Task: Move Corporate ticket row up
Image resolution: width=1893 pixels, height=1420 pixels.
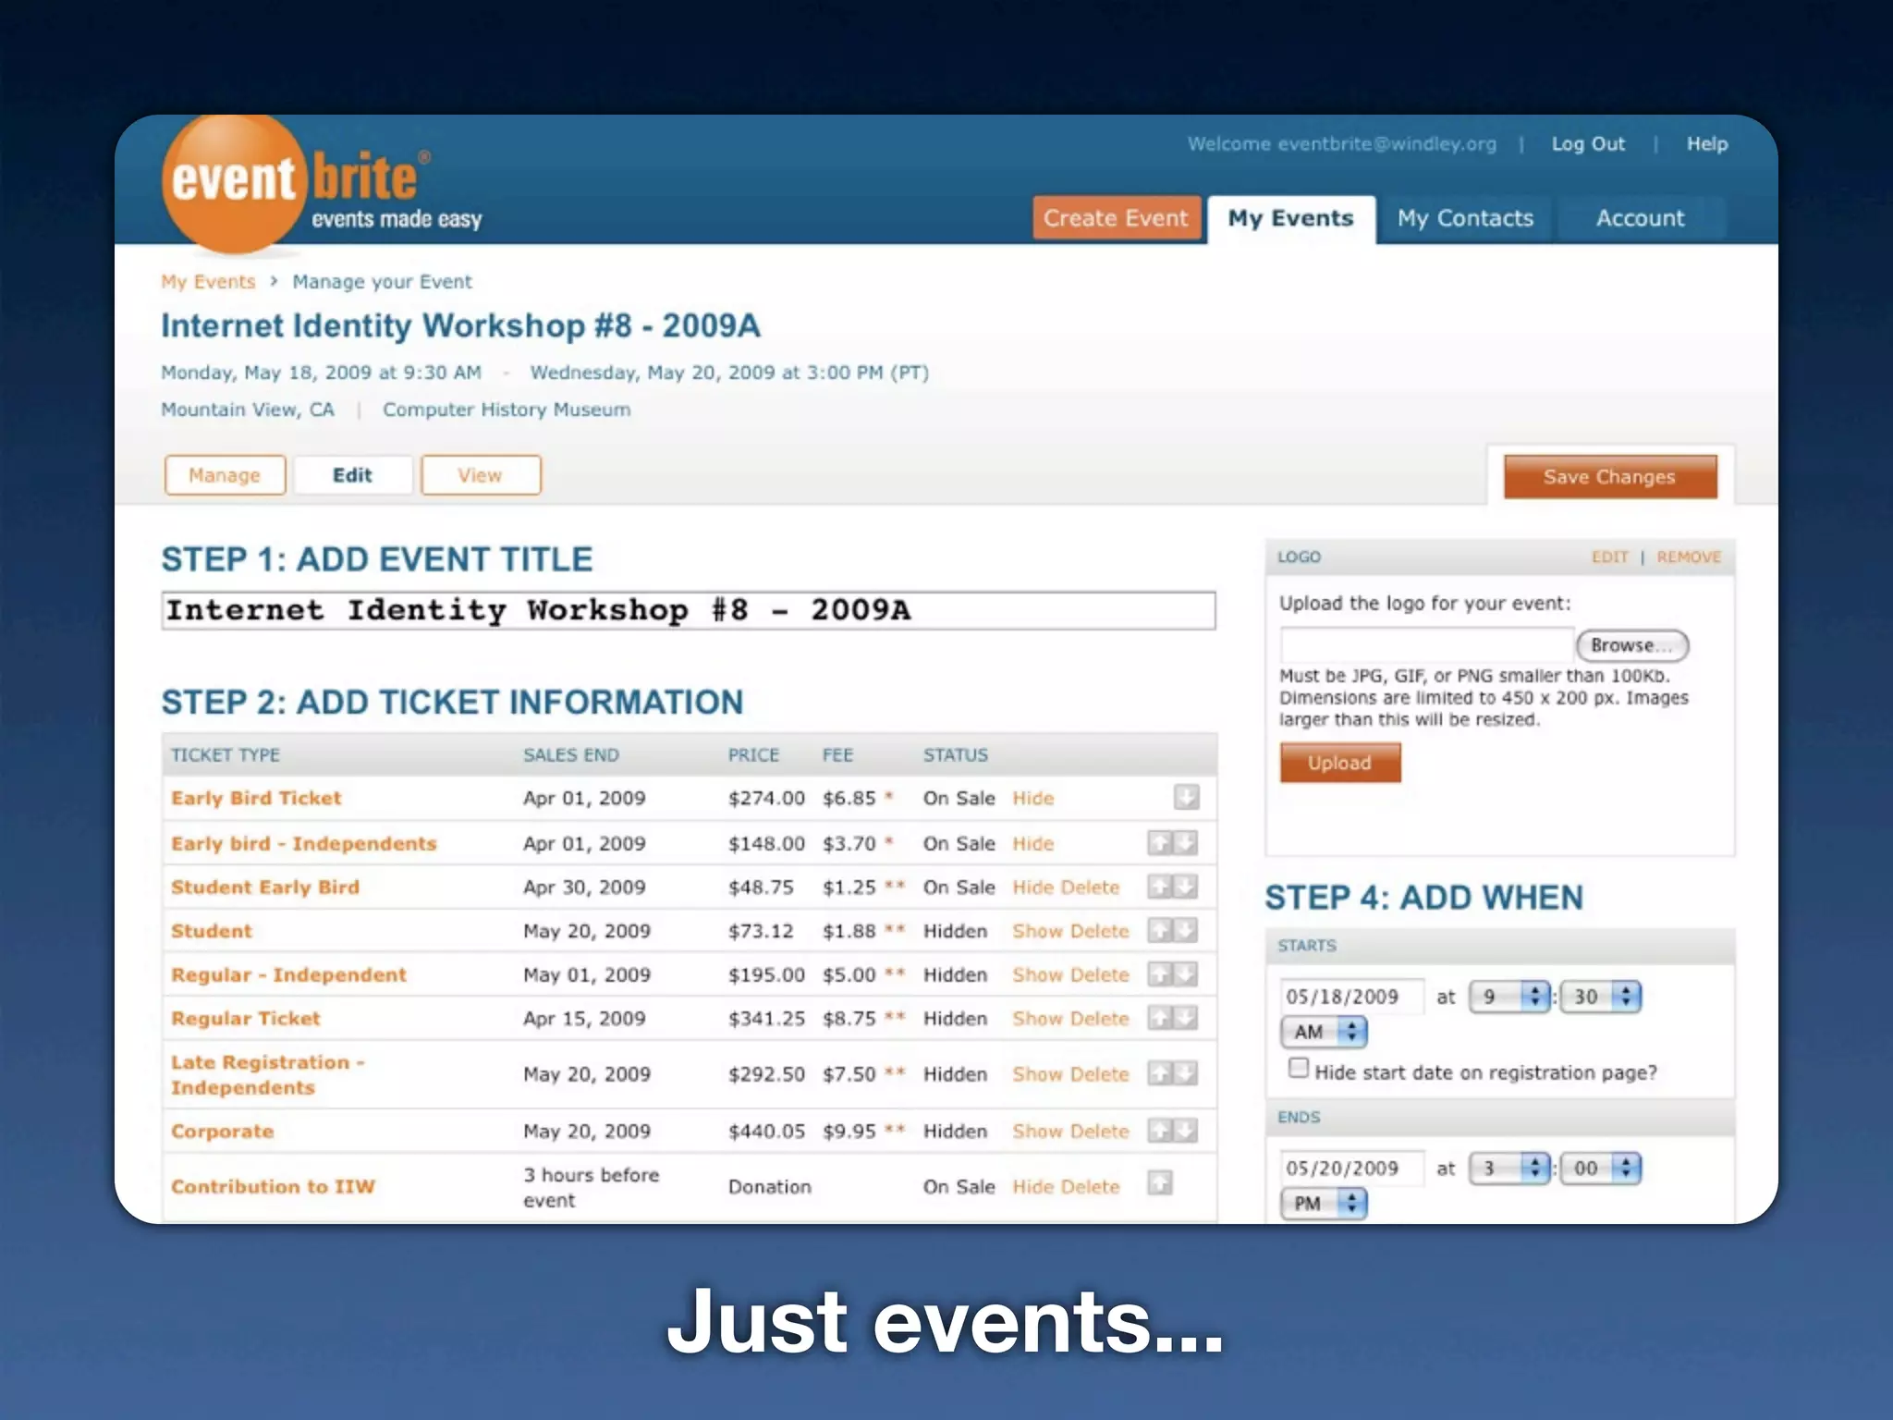Action: (1160, 1131)
